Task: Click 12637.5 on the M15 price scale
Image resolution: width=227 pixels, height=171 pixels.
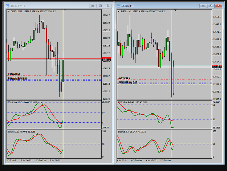Action: pos(106,23)
